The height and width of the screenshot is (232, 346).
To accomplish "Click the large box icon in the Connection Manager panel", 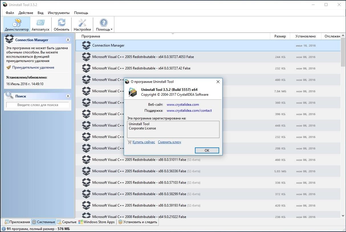I will click(10, 39).
